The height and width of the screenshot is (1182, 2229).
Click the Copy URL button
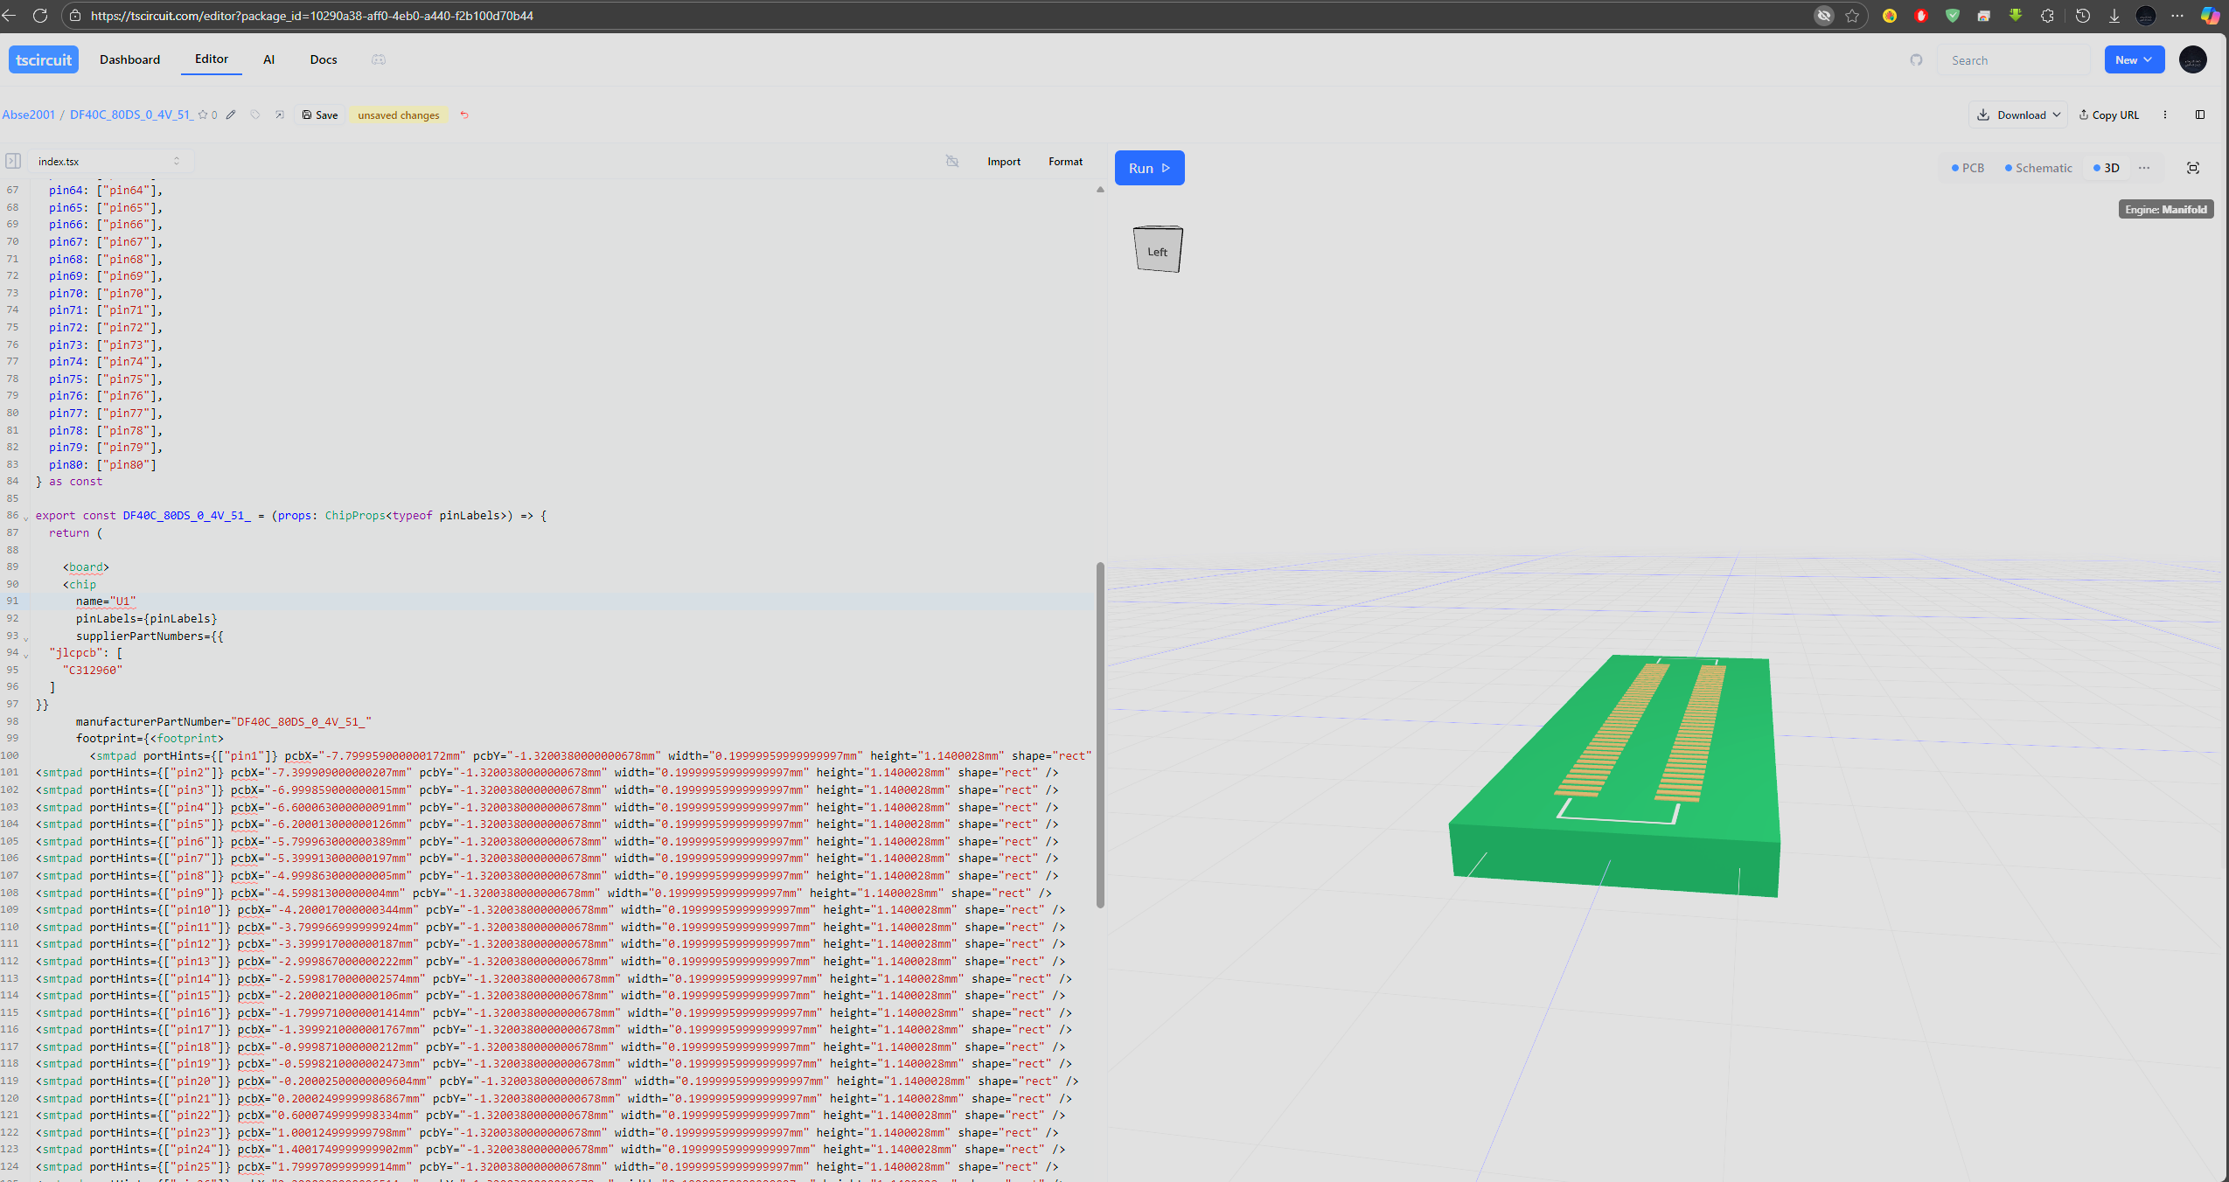tap(2108, 115)
